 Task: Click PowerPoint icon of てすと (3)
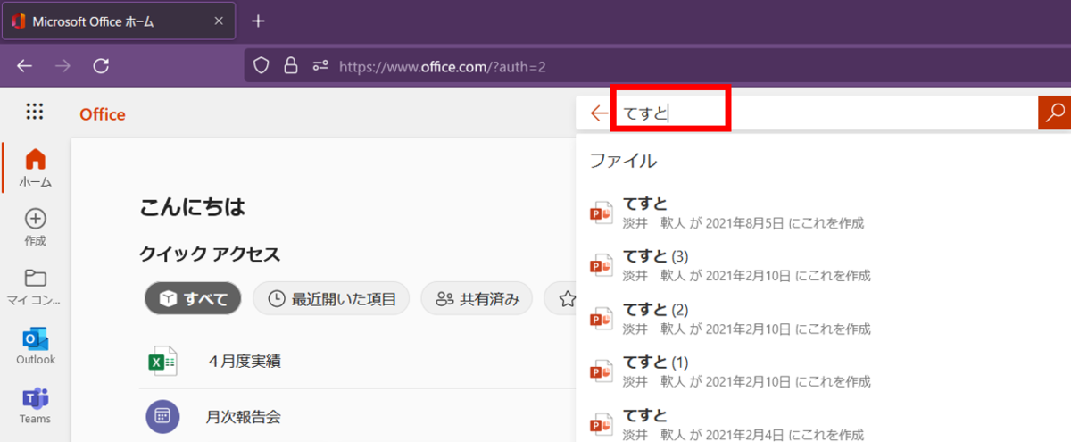601,265
